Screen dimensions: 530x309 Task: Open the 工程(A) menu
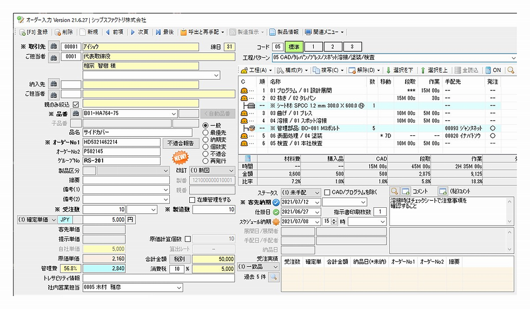256,70
